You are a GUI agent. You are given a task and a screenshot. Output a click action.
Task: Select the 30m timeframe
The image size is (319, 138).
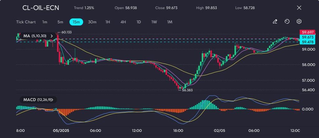coord(92,22)
